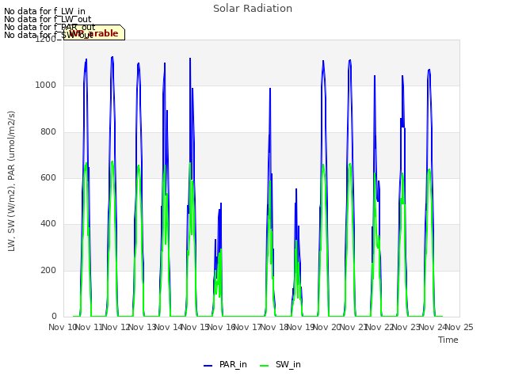Click the WP_arable site label box
Image resolution: width=507 pixels, height=380 pixels.
[x=94, y=32]
